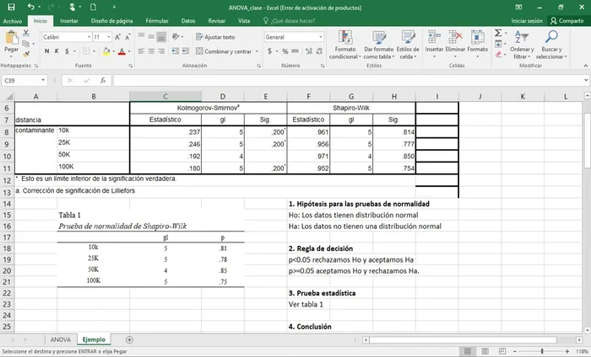
Task: Select column C header
Action: (165, 97)
